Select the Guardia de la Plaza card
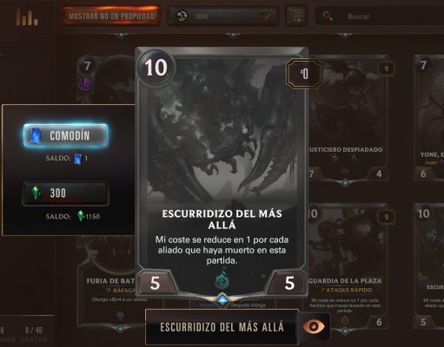The image size is (444, 347). point(348,266)
